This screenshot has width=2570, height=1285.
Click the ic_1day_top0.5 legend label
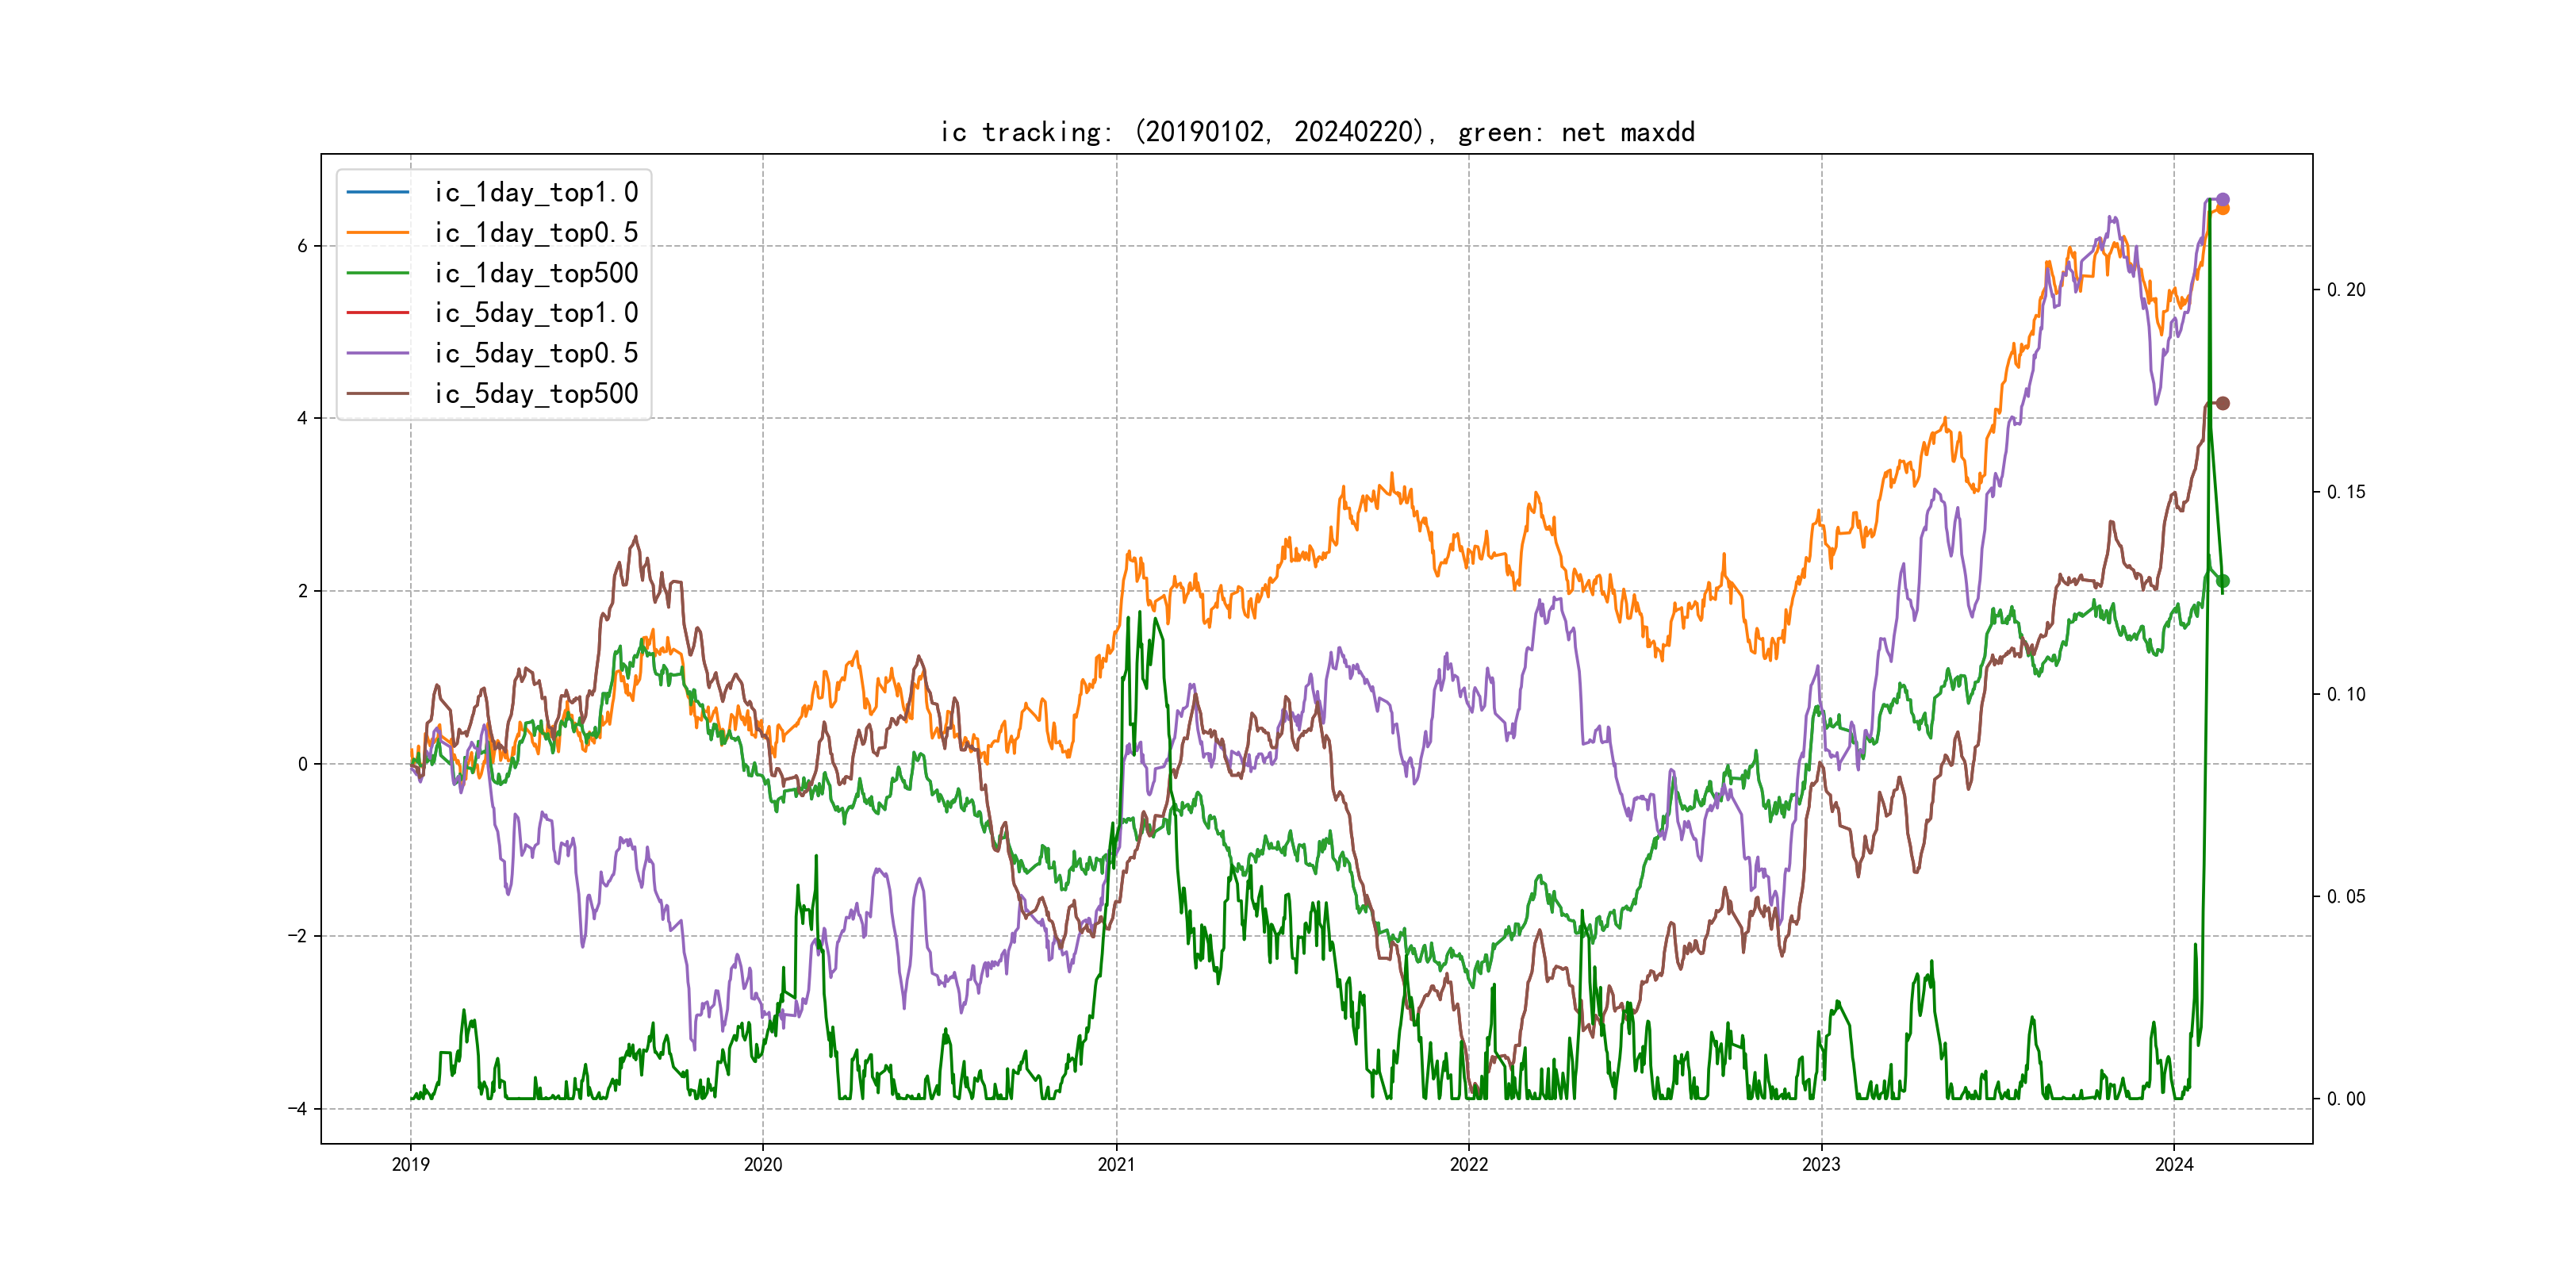(x=535, y=232)
